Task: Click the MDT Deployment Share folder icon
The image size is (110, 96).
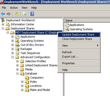Action: [12, 33]
